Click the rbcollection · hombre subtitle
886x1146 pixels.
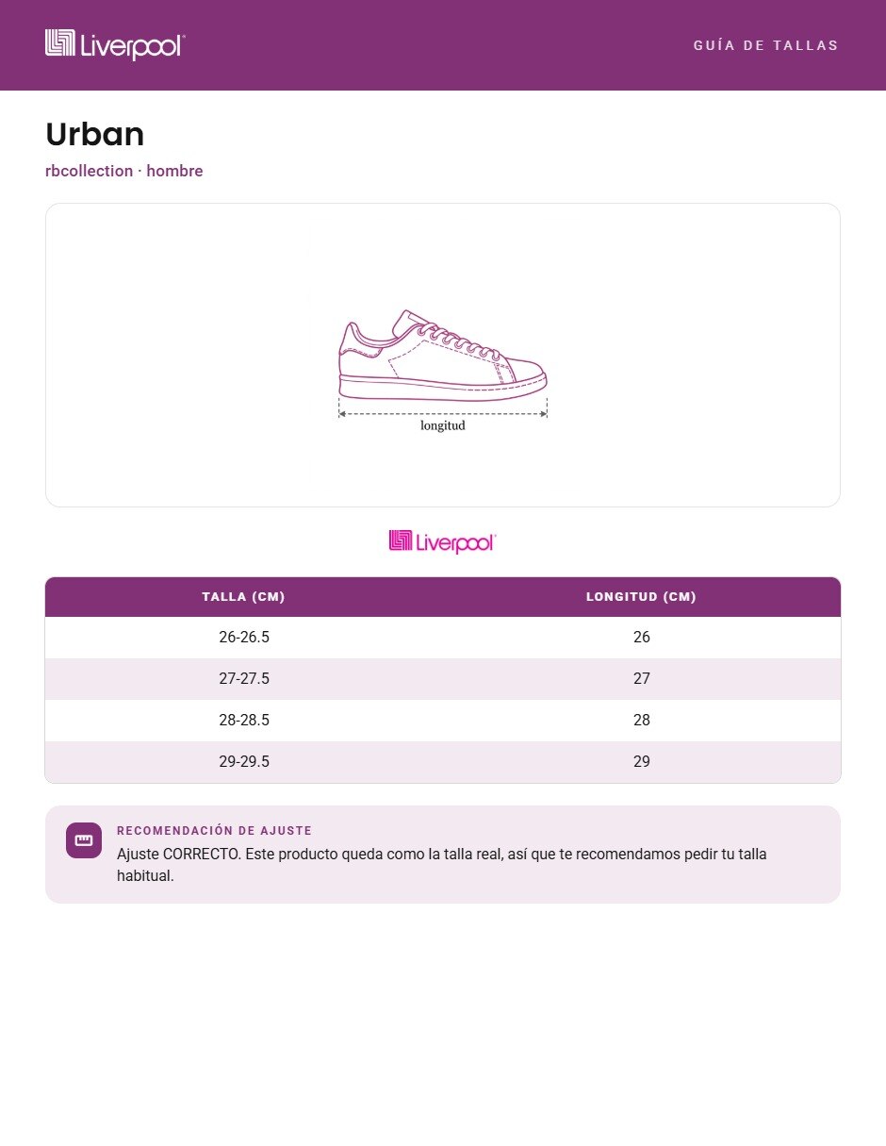pos(124,172)
